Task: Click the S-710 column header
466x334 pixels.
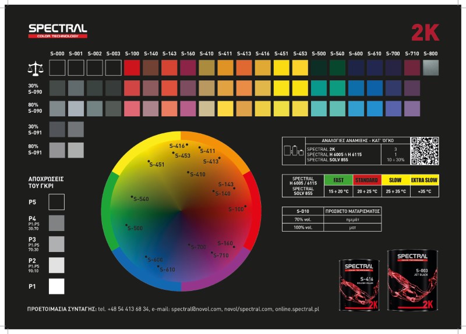Action: coord(412,54)
